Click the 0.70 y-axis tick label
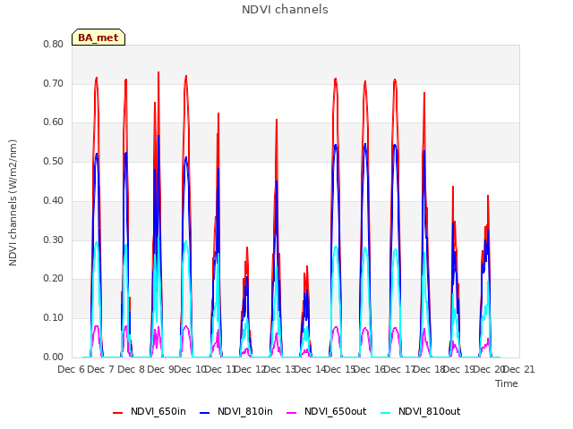Image resolution: width=573 pixels, height=429 pixels. [x=53, y=83]
